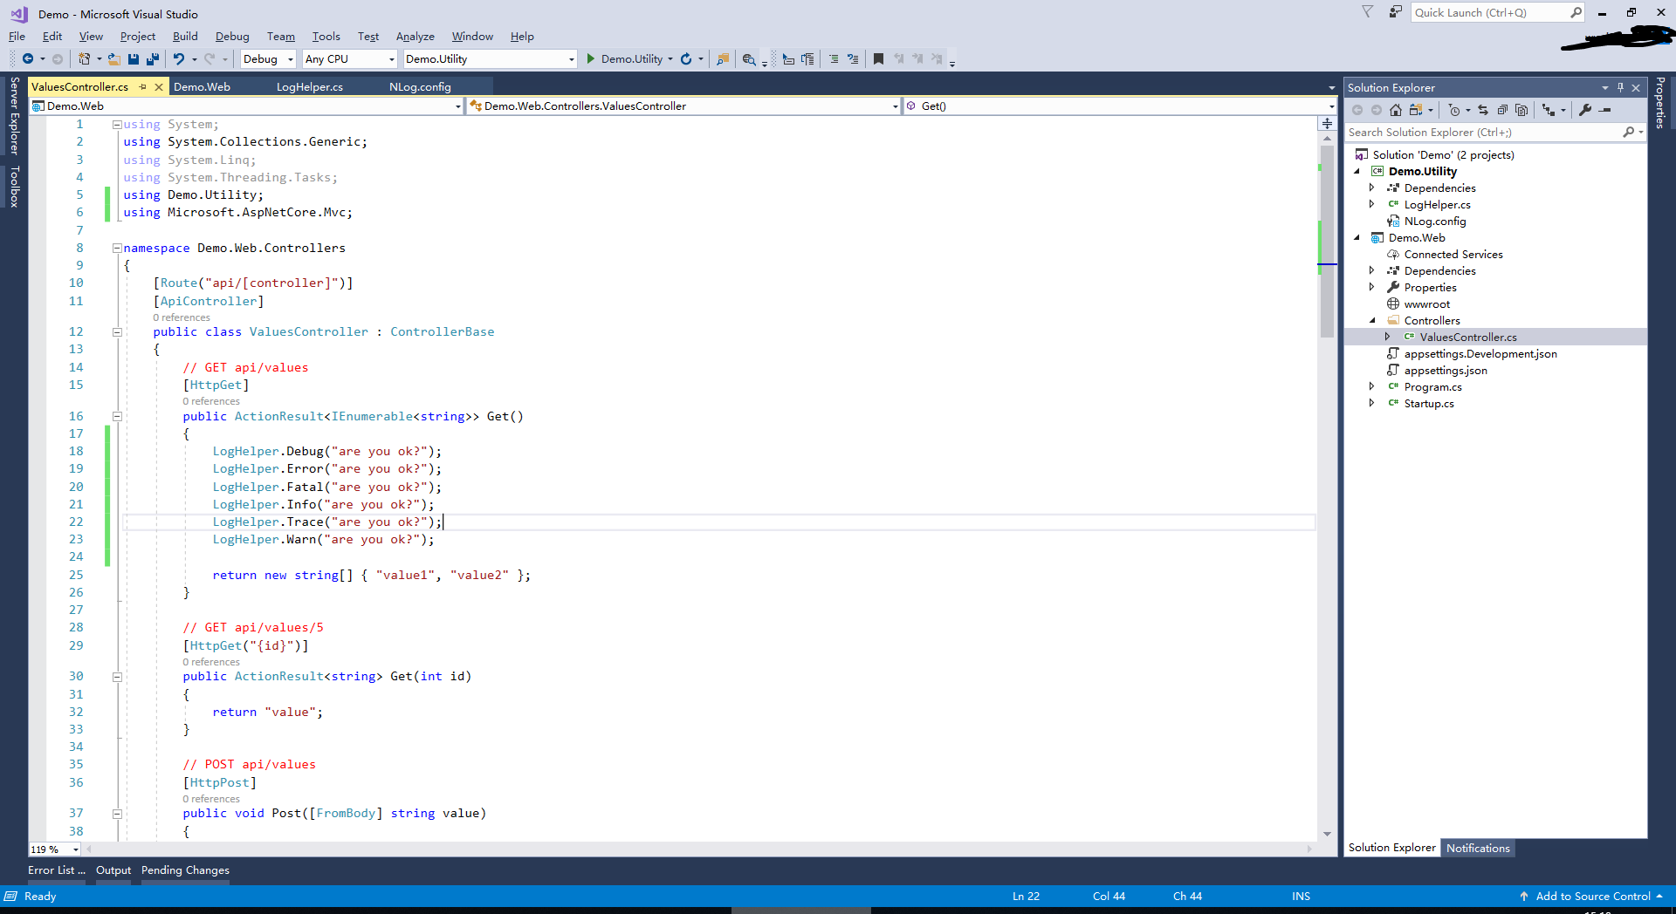Select the NLog.config file in Solution Explorer
Screen dimensions: 1676x914
(x=1435, y=222)
